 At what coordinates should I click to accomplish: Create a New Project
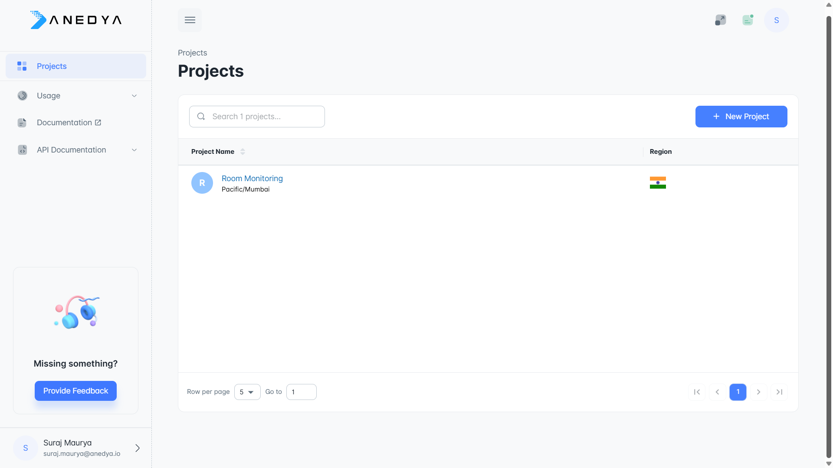click(x=741, y=117)
